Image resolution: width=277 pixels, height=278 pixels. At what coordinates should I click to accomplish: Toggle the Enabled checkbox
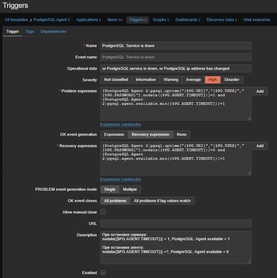click(103, 273)
